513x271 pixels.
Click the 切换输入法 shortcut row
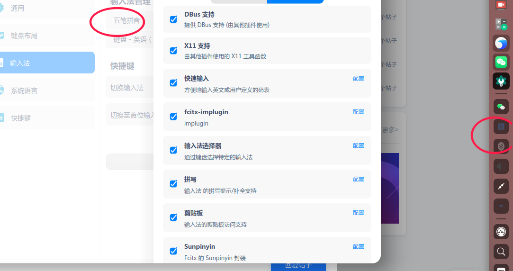pyautogui.click(x=130, y=88)
